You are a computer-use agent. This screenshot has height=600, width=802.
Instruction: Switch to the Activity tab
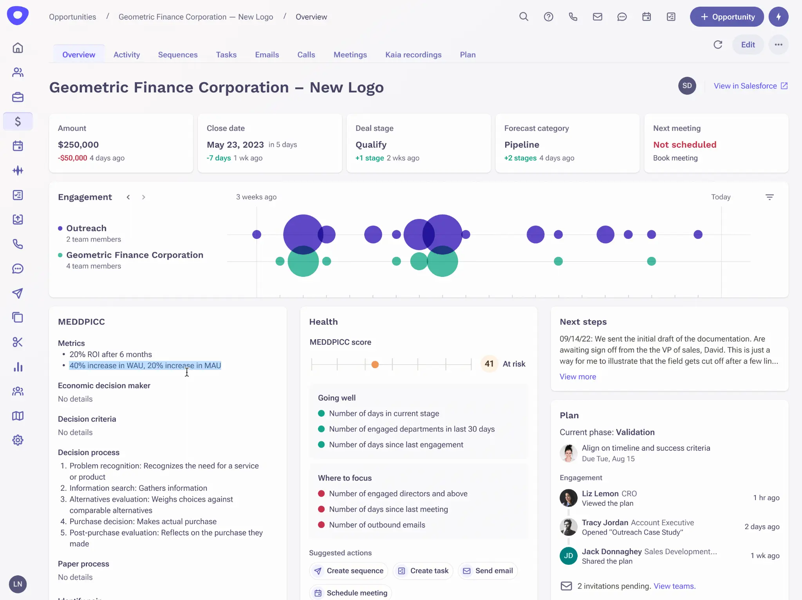click(x=126, y=54)
